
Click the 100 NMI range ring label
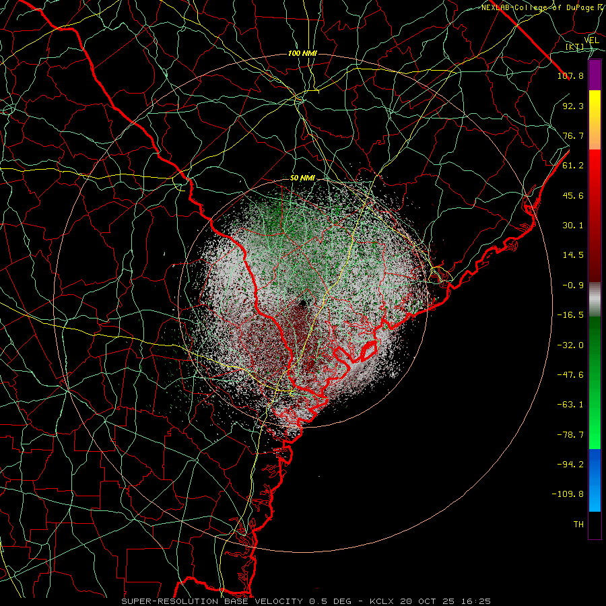[302, 53]
